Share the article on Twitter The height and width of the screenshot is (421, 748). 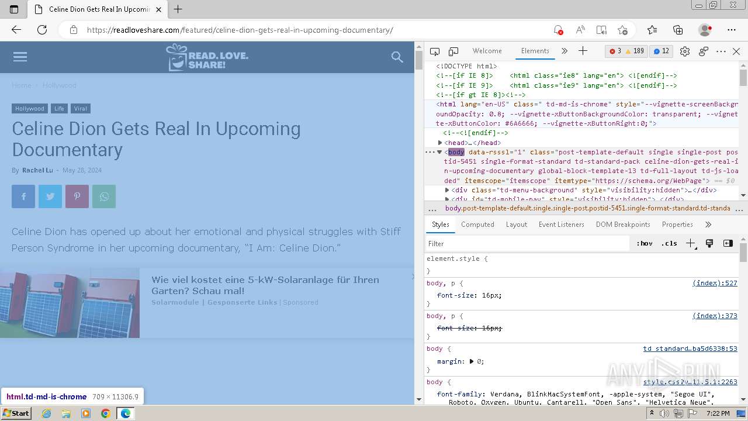tap(50, 196)
